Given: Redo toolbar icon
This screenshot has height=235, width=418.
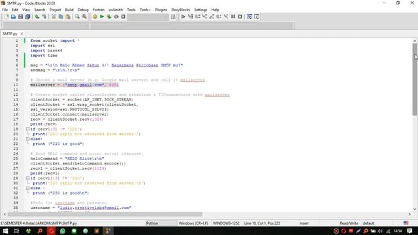Looking at the screenshot, I should [44, 16].
